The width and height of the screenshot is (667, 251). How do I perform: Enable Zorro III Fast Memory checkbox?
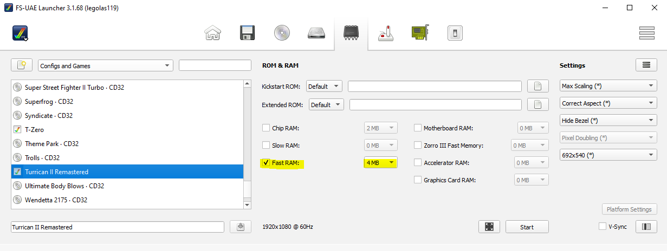(418, 146)
